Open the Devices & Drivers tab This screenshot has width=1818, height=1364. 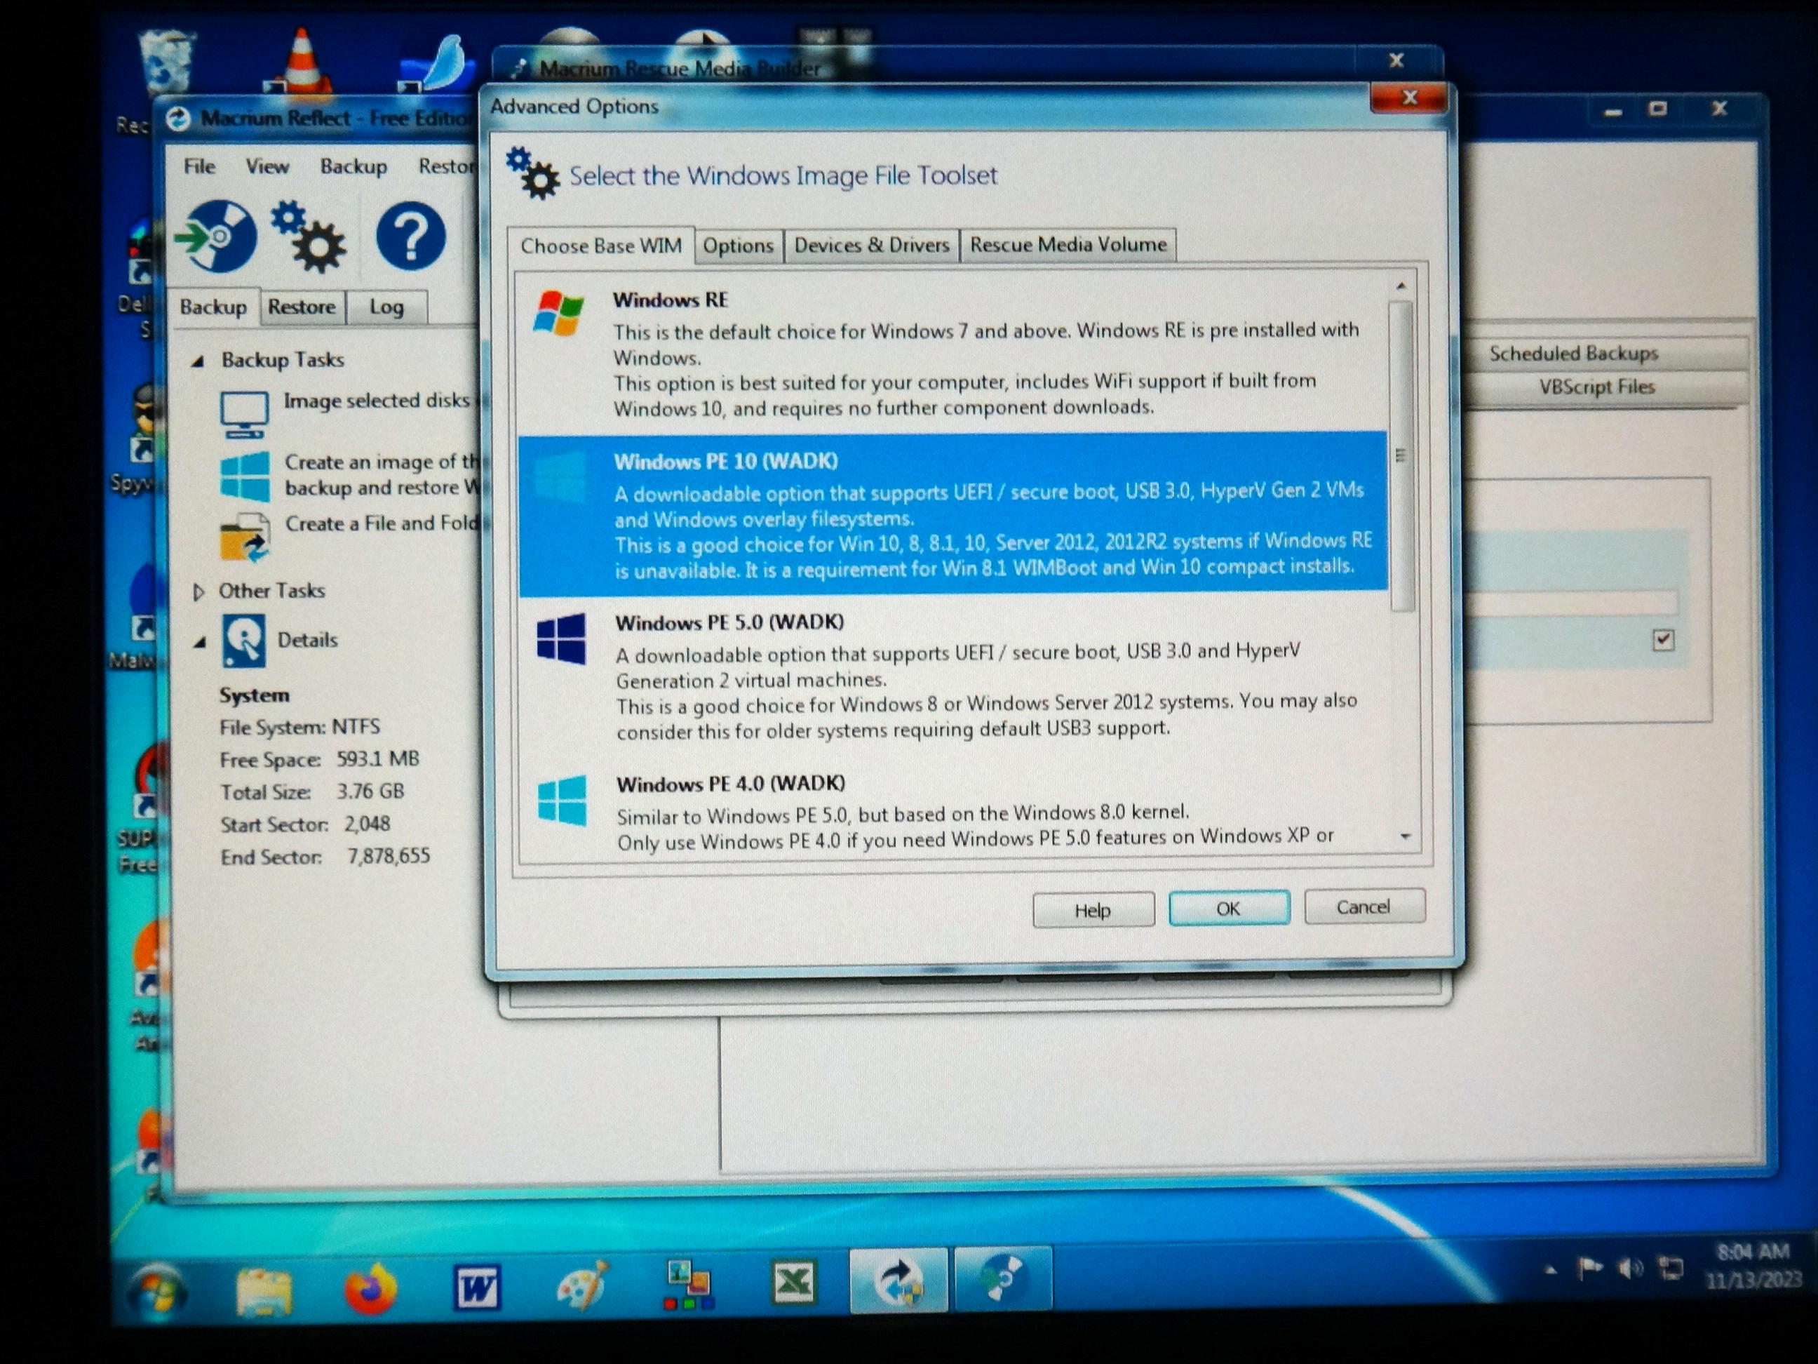tap(871, 244)
